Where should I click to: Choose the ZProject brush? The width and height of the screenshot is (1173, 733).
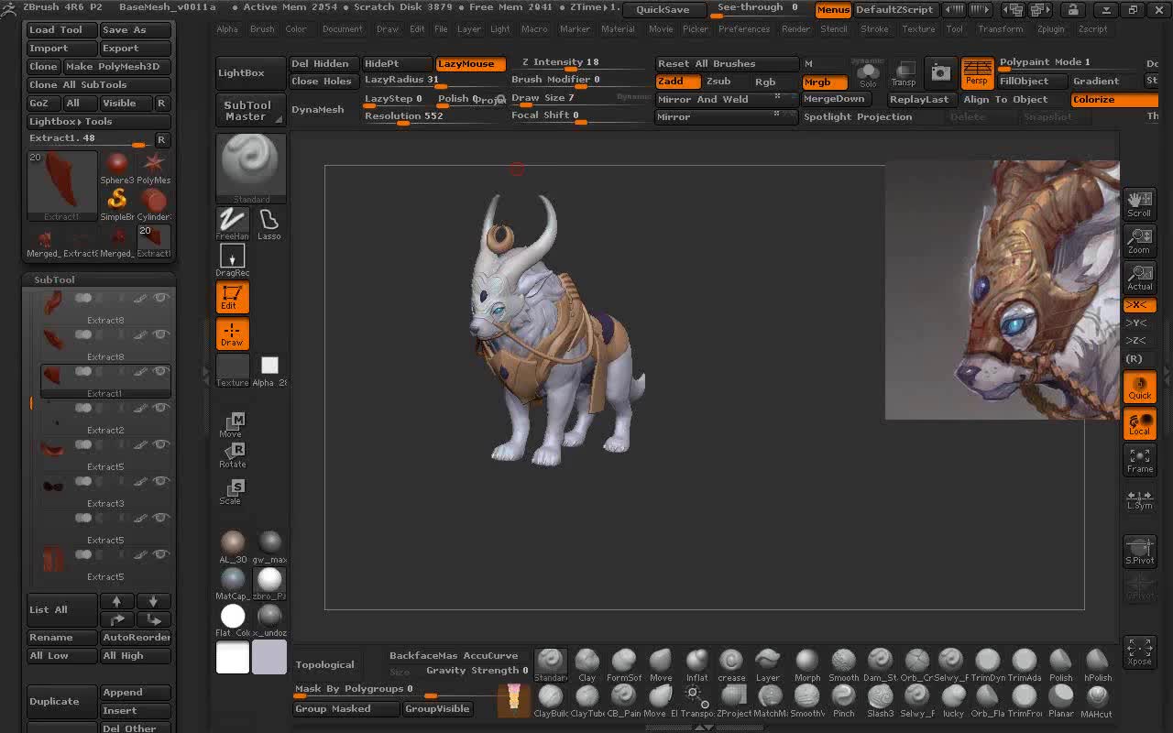733,701
